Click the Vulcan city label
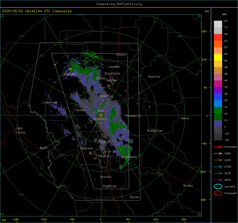 pos(134,197)
